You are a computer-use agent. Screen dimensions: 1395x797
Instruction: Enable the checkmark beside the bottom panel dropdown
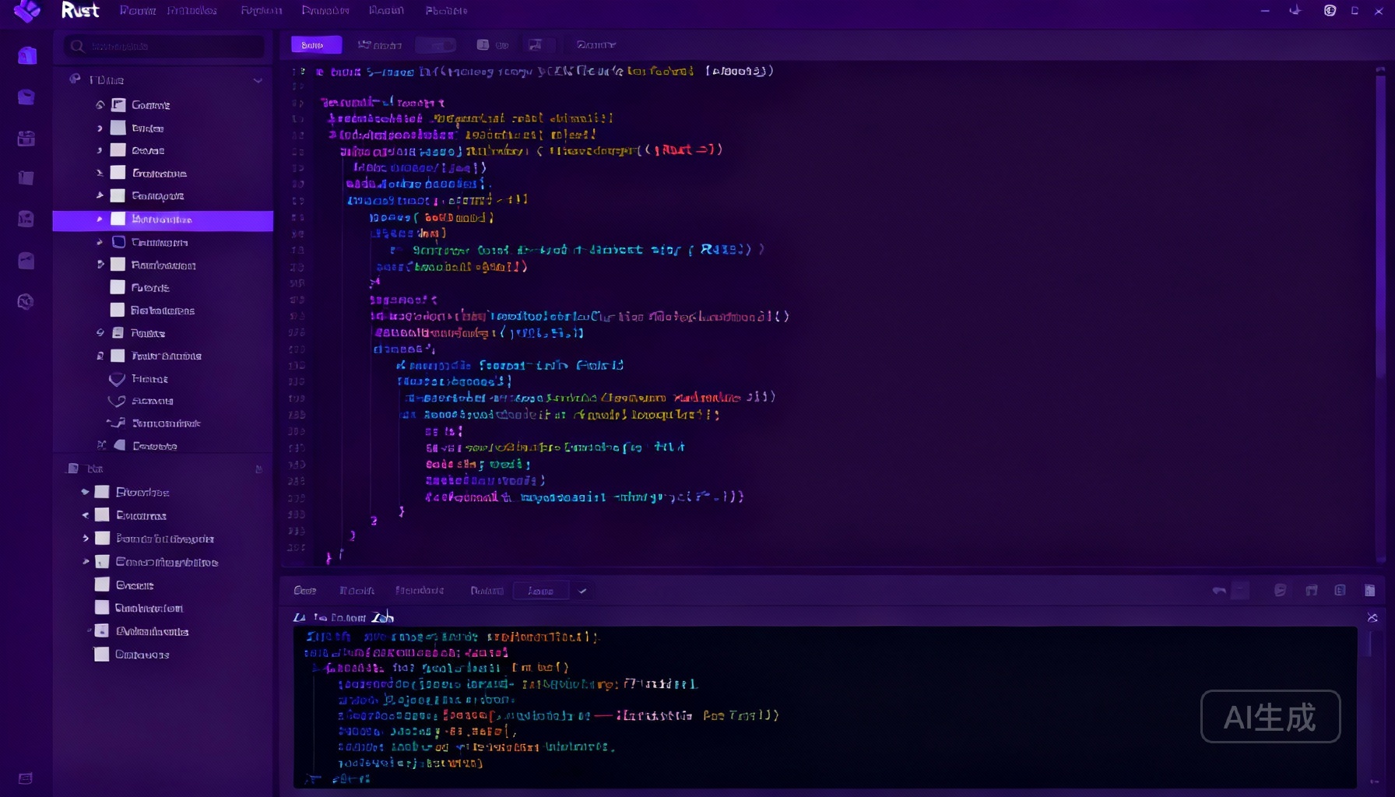pos(582,591)
